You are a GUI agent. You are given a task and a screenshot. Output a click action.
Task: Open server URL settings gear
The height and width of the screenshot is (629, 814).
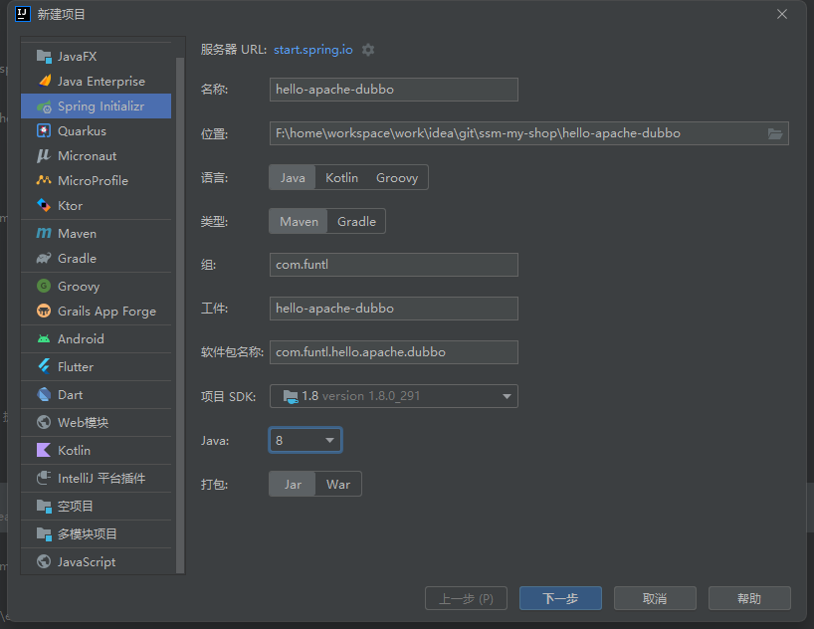(x=368, y=50)
